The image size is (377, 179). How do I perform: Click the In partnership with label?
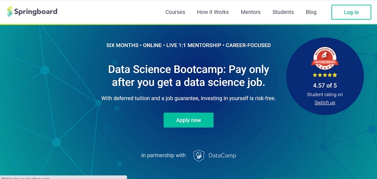pos(164,155)
